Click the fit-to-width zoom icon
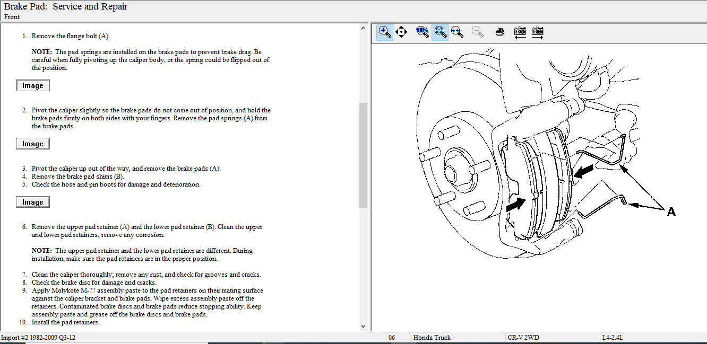 (x=457, y=32)
